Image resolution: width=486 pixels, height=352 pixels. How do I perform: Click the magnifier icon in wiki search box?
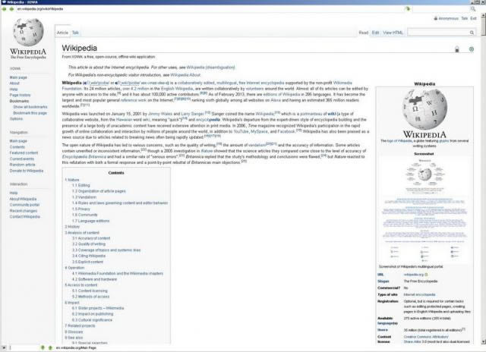click(472, 33)
